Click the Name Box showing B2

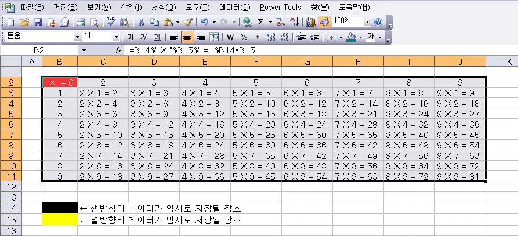(x=39, y=50)
